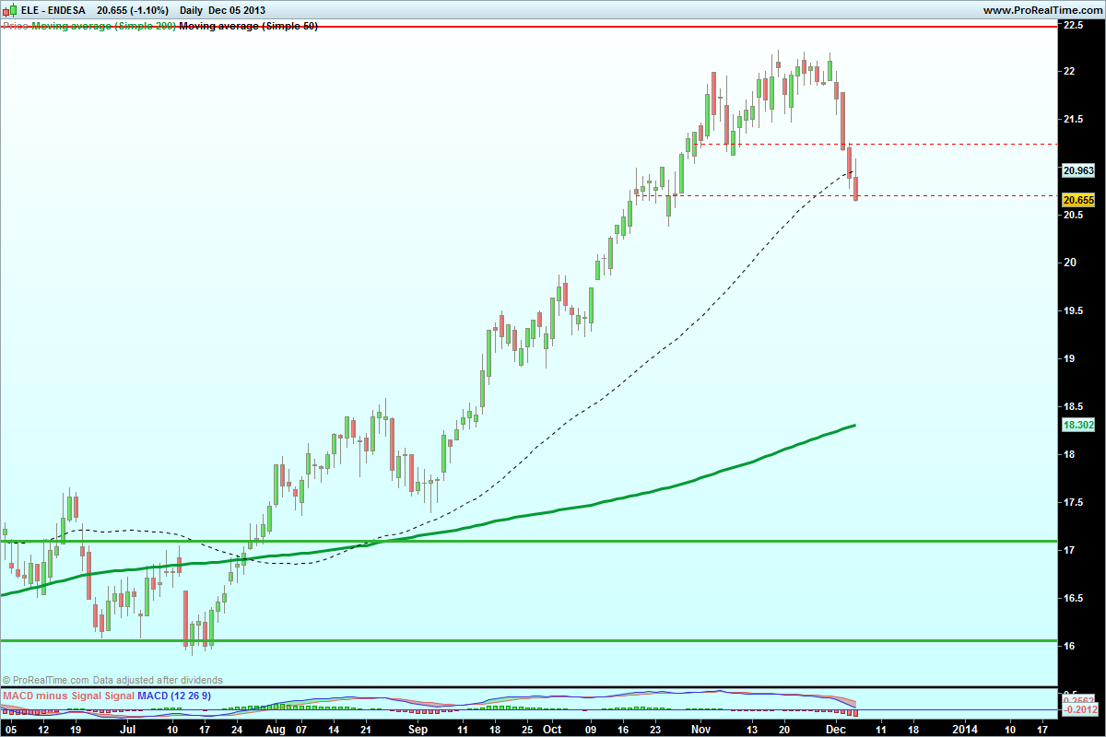Viewport: 1106px width, 737px height.
Task: Click the 19.5 price axis label
Action: click(x=1073, y=312)
